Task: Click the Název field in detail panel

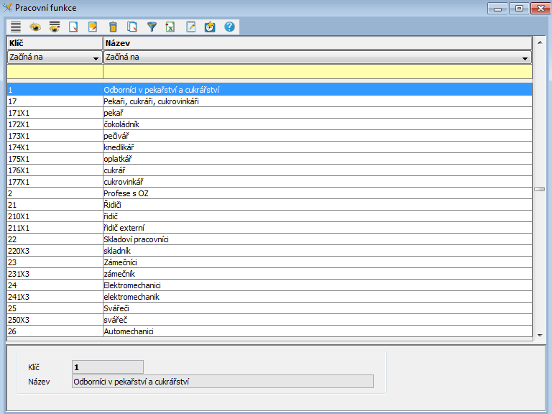Action: 222,382
